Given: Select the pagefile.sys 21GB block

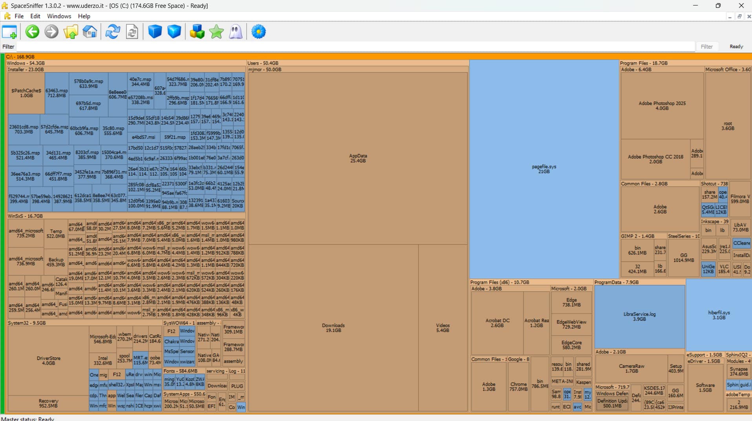Looking at the screenshot, I should coord(544,169).
